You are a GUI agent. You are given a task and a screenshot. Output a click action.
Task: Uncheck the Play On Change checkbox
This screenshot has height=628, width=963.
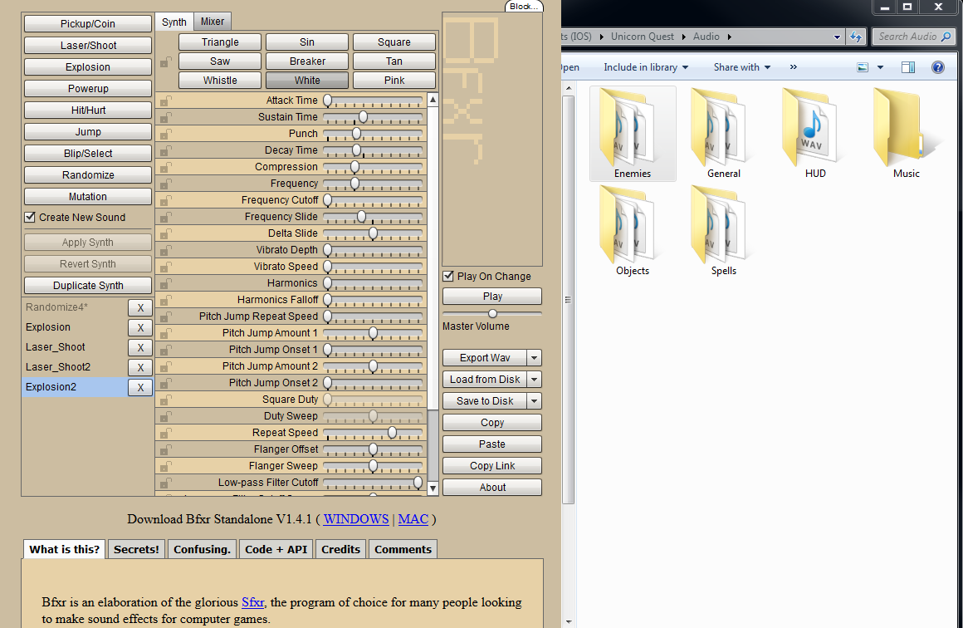[448, 276]
